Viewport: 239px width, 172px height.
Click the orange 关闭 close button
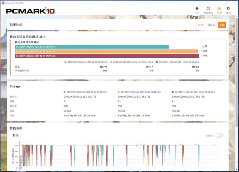coord(222,25)
